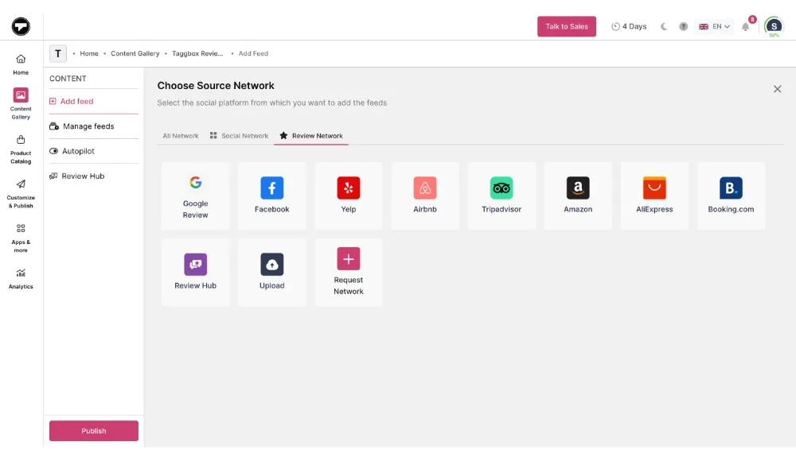Image resolution: width=796 pixels, height=461 pixels.
Task: Open Apps & more section
Action: click(x=21, y=238)
